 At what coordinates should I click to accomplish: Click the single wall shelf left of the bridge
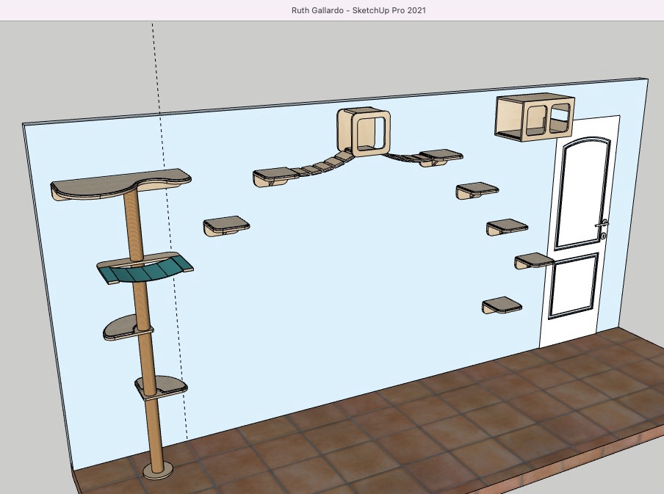tap(226, 226)
